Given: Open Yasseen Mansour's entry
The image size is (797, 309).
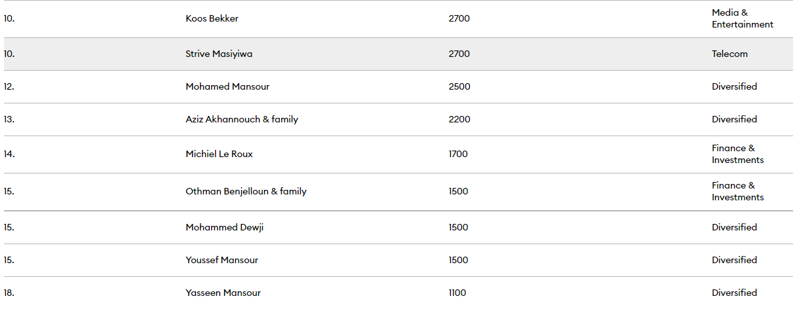Looking at the screenshot, I should [x=223, y=293].
